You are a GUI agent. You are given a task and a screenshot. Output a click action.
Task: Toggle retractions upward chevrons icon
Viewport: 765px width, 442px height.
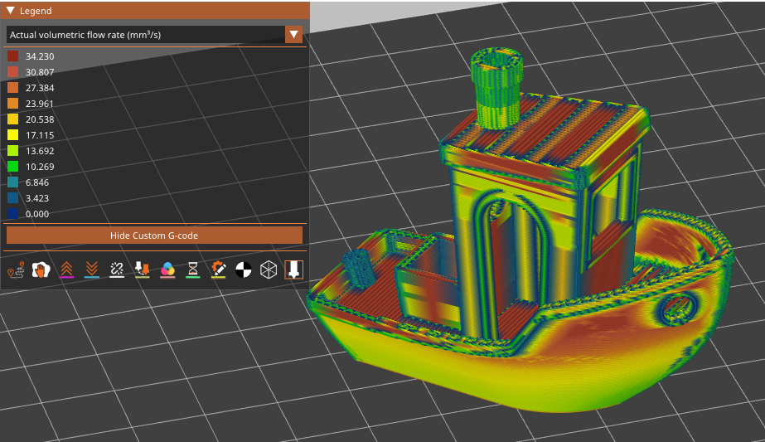tap(66, 270)
